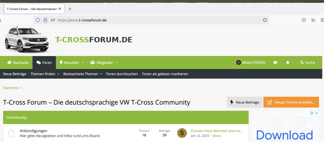Click Beobachtete Themen in subnav

[81, 74]
